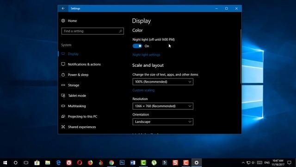296x167 pixels.
Task: Open uTorrent from the taskbar
Action: (x=154, y=163)
